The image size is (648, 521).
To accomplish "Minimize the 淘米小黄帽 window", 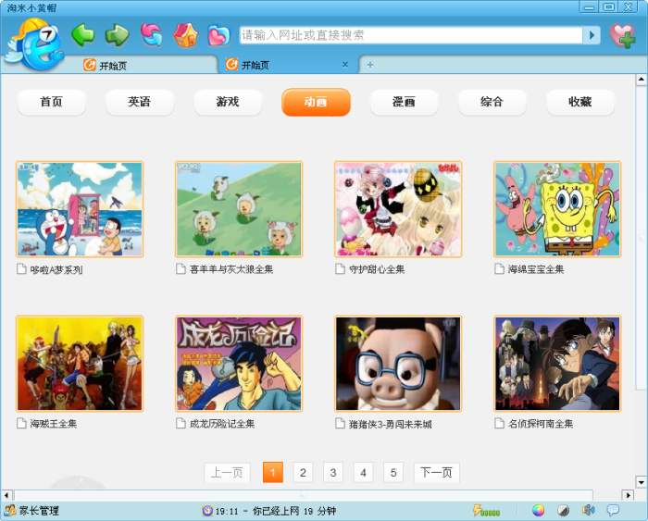I will click(x=590, y=7).
